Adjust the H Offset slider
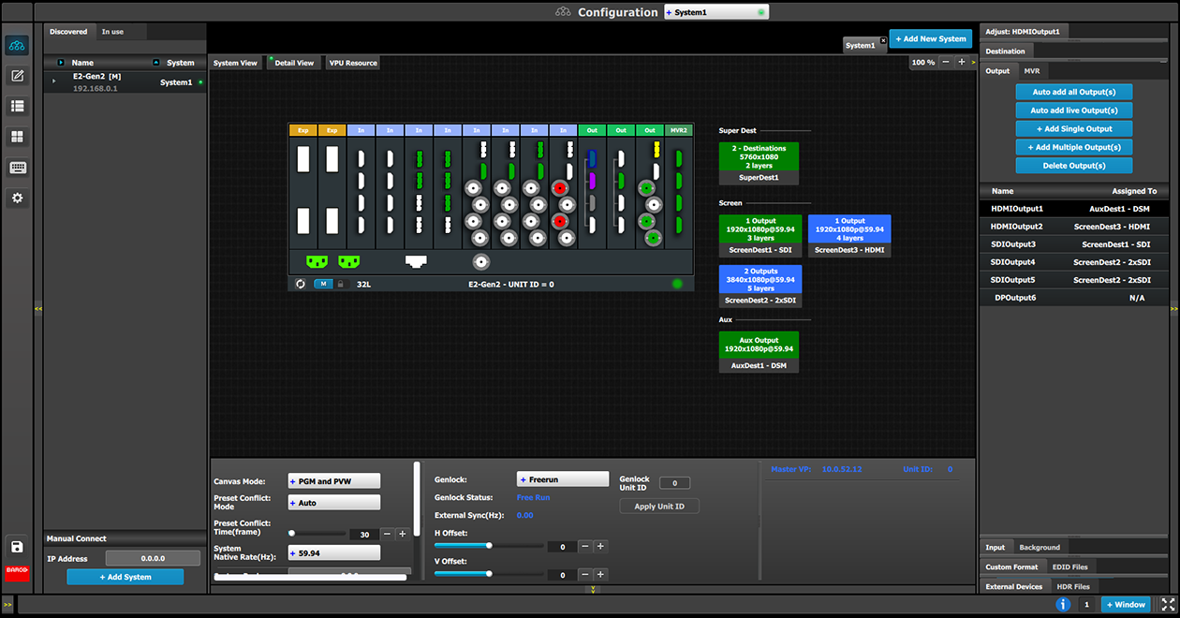1180x618 pixels. tap(489, 546)
